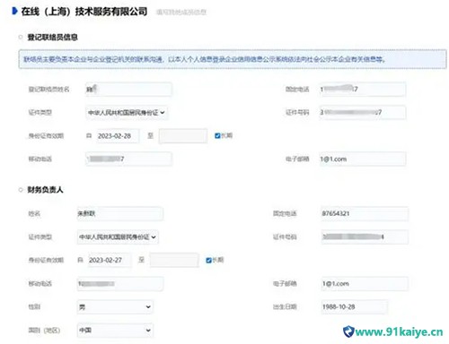Click the birth date field 1988-10-28
Screen dimensions: 449x344
354,306
